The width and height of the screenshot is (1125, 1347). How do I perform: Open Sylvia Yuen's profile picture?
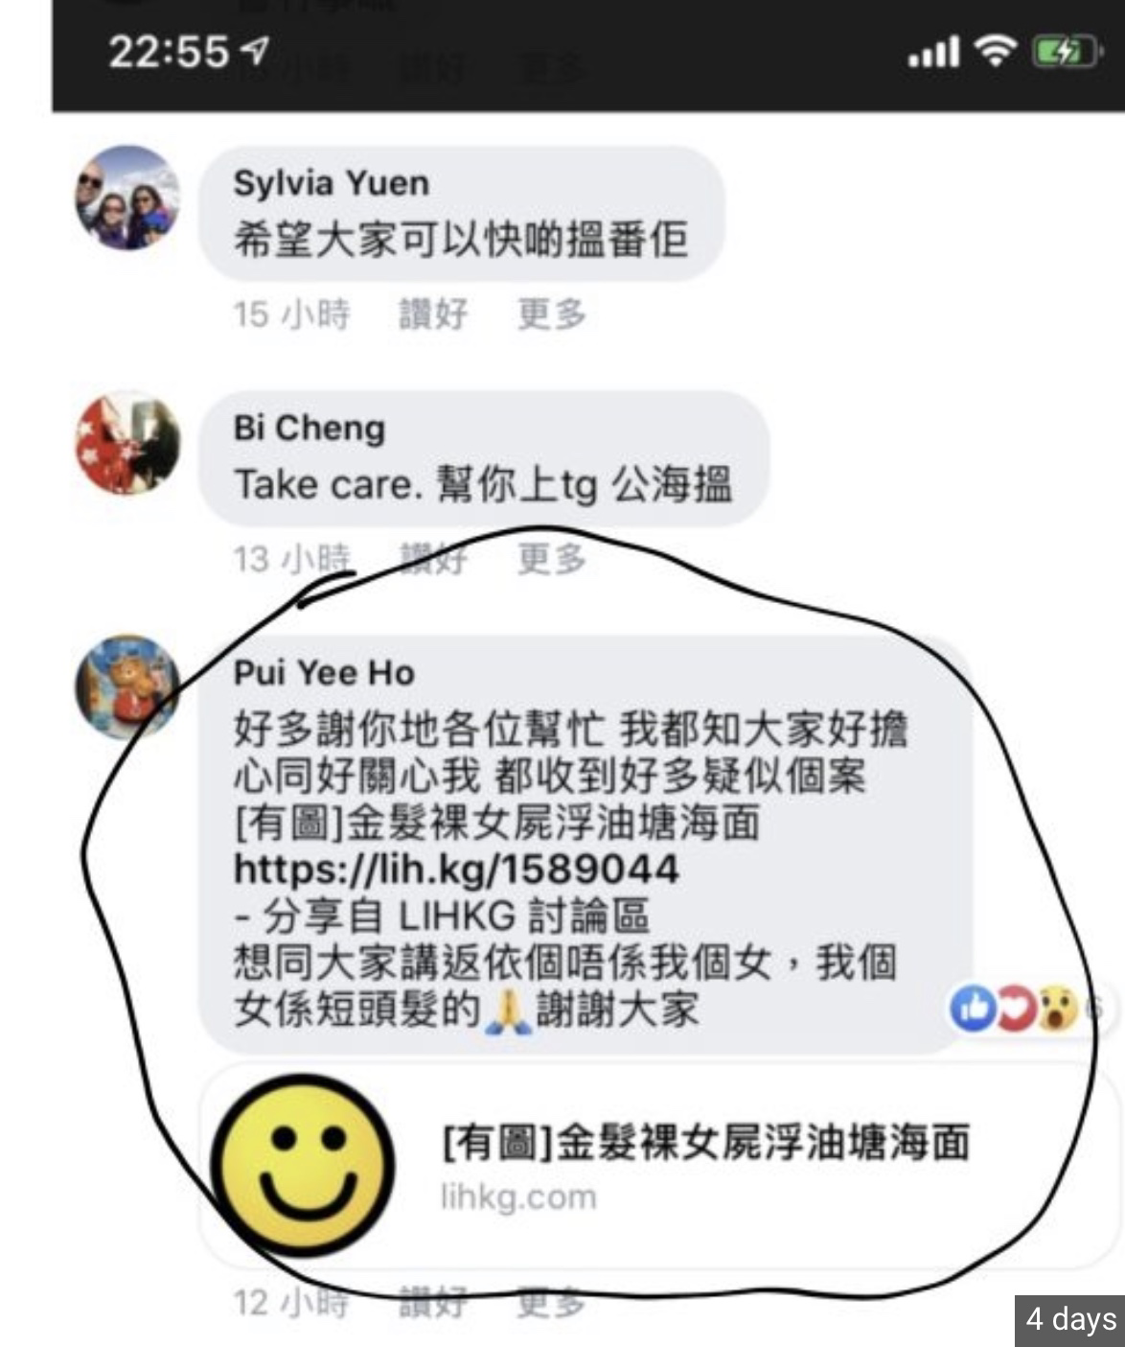[127, 197]
